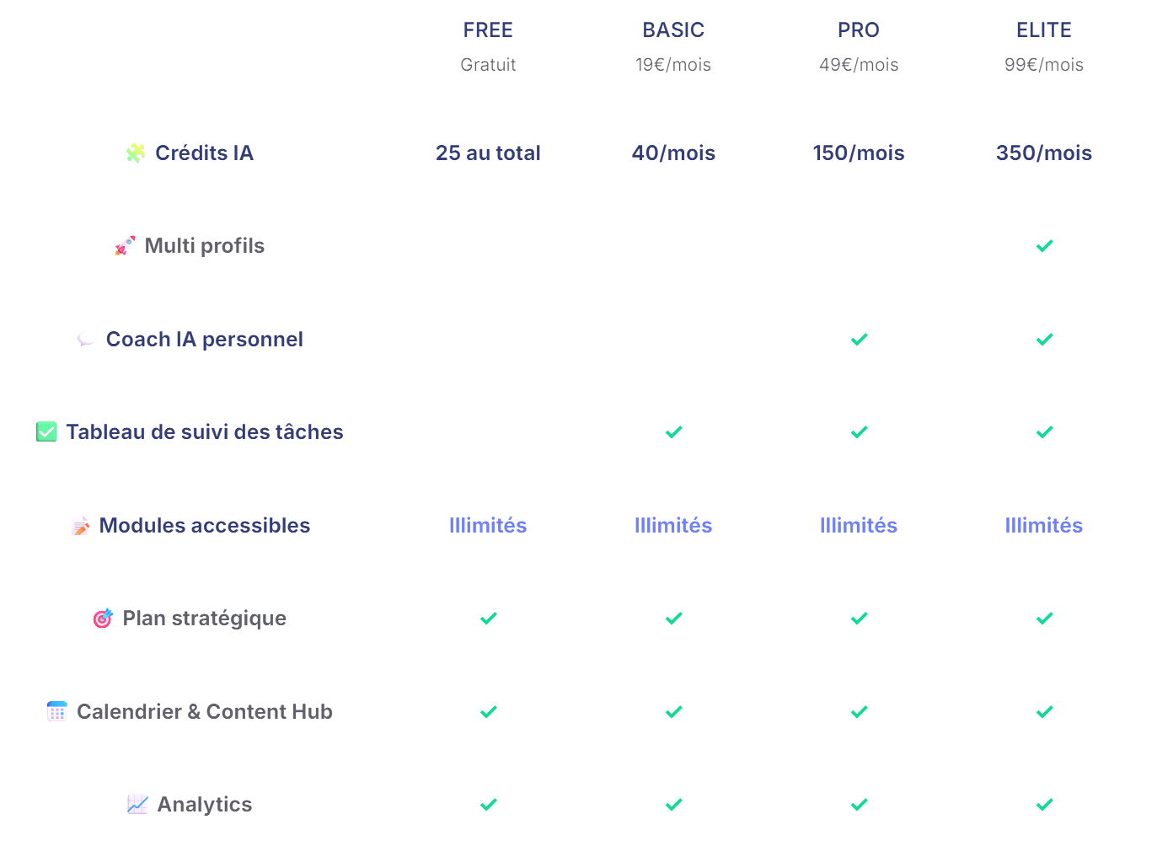Click the PRO checkmark for Coach IA personnel
1157x857 pixels.
pos(859,340)
